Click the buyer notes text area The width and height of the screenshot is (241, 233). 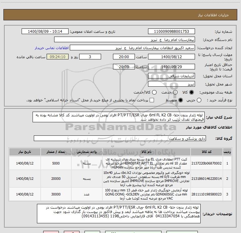[x=119, y=214]
